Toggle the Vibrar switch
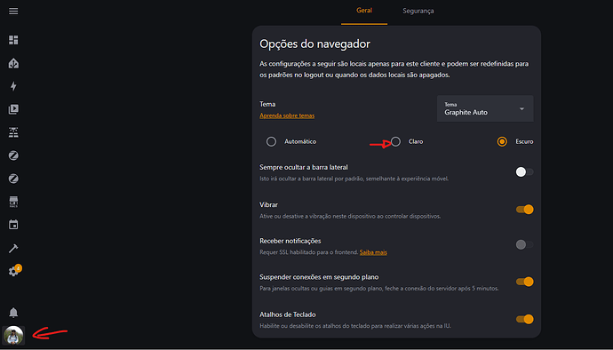The width and height of the screenshot is (613, 350). [x=524, y=210]
